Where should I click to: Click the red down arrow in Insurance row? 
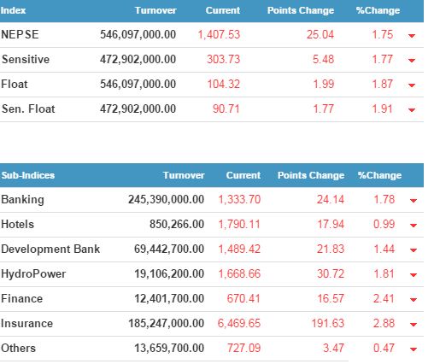tap(413, 325)
